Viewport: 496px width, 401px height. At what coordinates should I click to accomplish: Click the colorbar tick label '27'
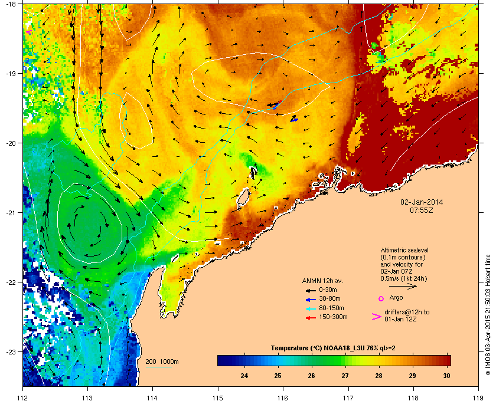(345, 376)
